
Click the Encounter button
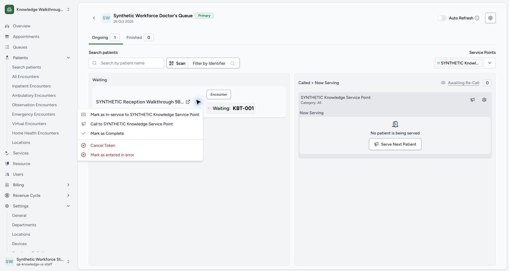click(219, 94)
